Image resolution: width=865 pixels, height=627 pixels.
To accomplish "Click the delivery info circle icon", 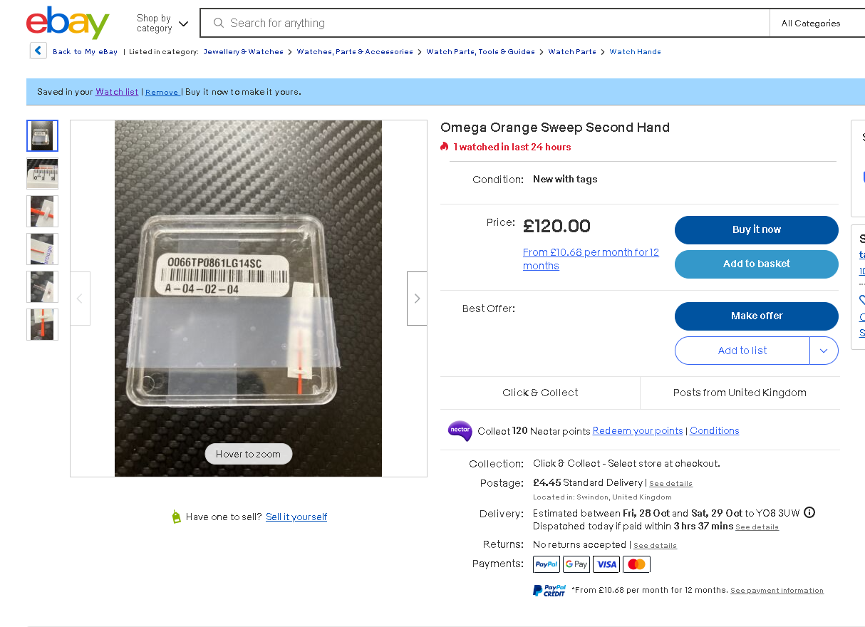I will pyautogui.click(x=809, y=512).
